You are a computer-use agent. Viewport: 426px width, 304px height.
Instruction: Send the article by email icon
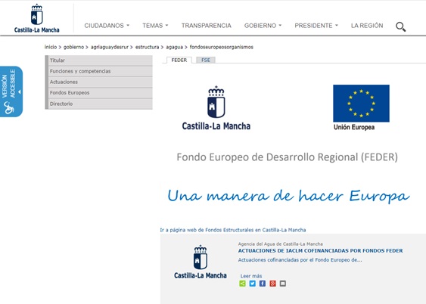click(283, 284)
